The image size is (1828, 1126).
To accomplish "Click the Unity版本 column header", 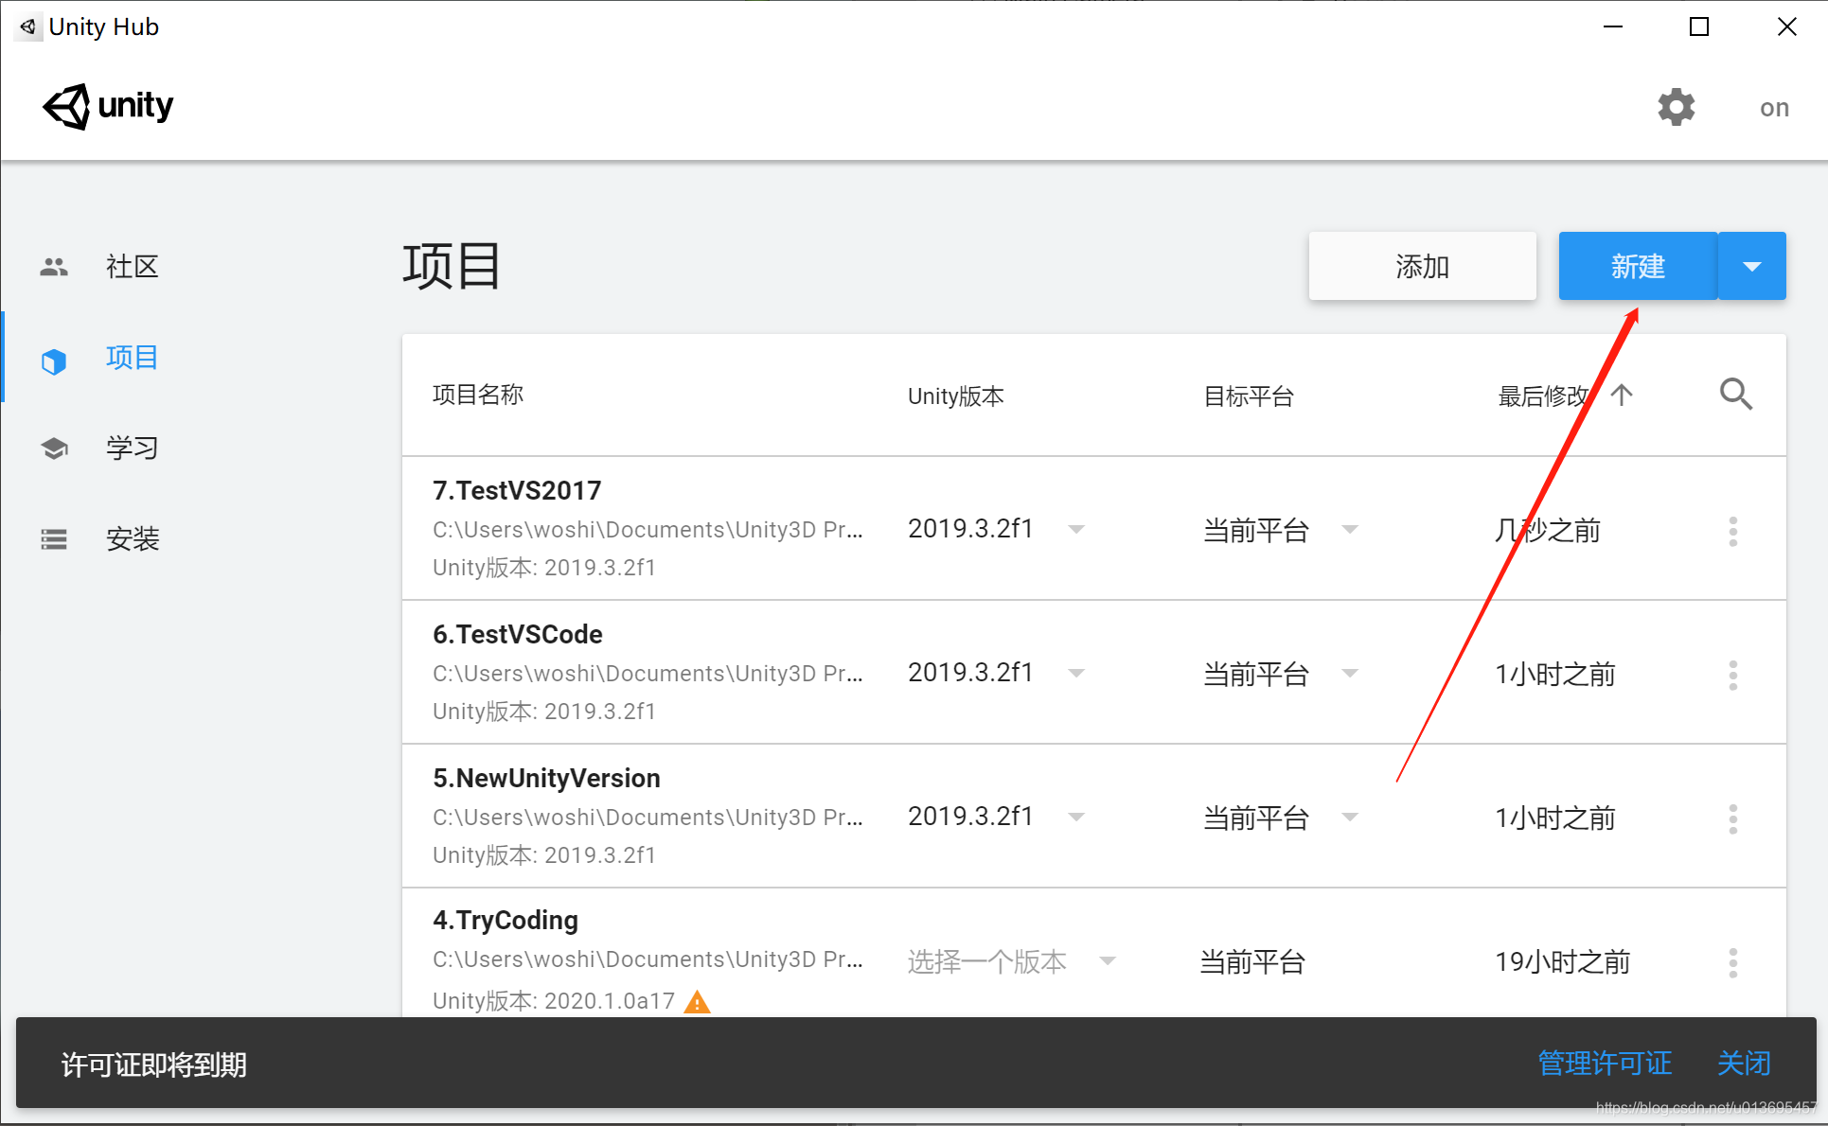I will 956,396.
